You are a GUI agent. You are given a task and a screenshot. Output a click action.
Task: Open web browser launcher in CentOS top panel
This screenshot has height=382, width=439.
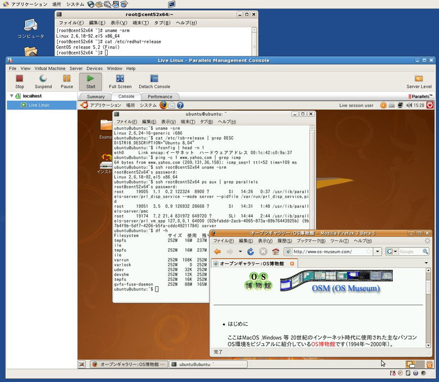[x=91, y=4]
